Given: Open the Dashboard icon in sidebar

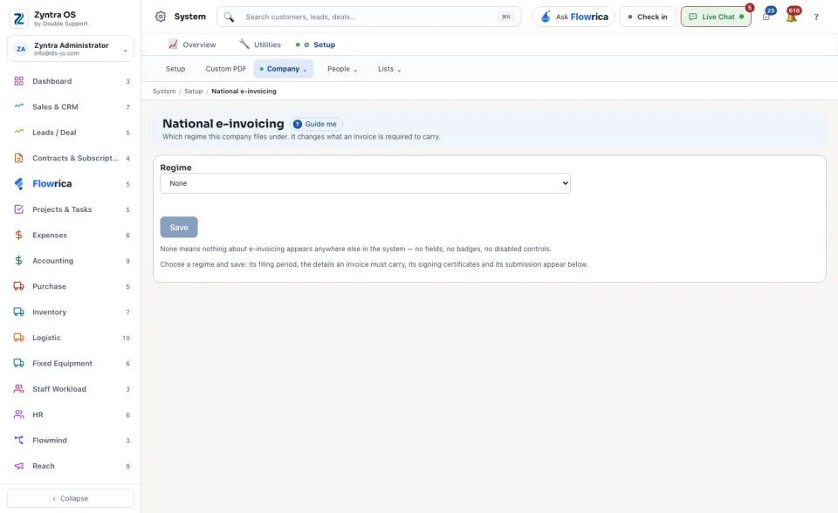Looking at the screenshot, I should point(18,81).
